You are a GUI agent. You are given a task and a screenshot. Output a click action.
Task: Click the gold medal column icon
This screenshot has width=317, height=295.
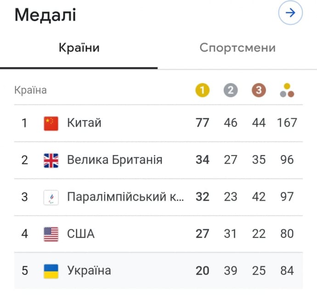coord(202,90)
